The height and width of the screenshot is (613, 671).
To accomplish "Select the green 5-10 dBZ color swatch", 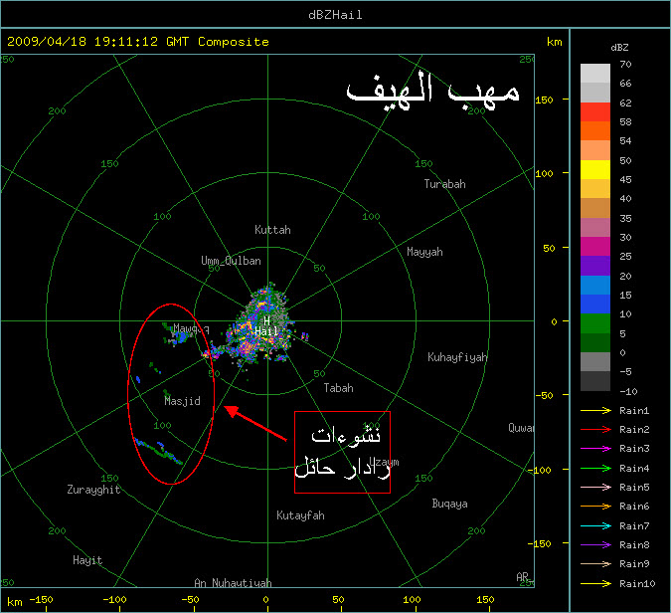I will coord(595,323).
